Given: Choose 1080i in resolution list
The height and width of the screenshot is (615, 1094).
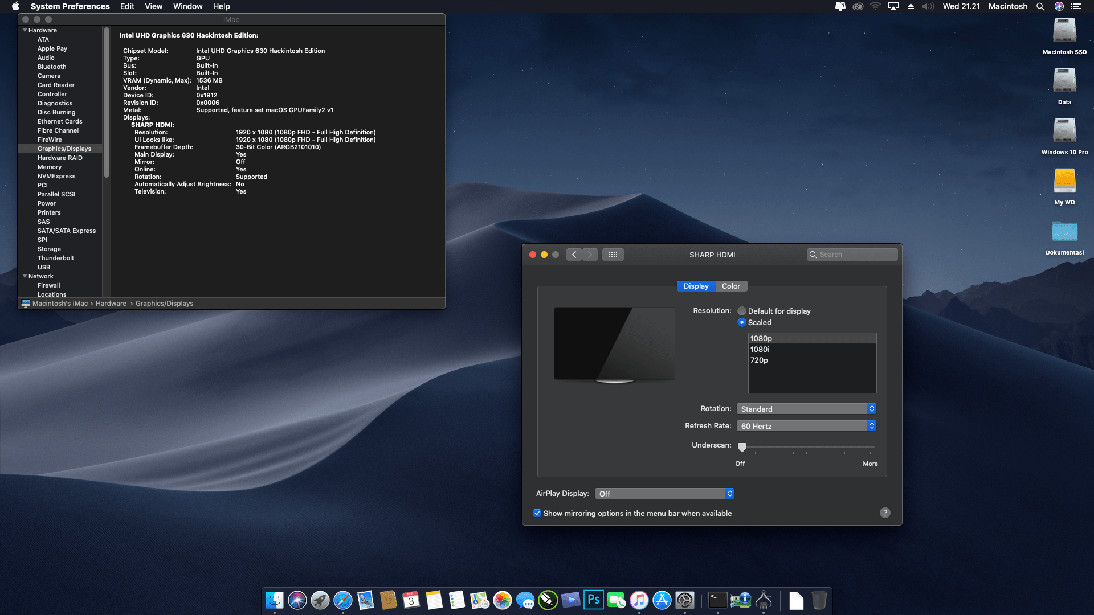Looking at the screenshot, I should click(x=812, y=349).
